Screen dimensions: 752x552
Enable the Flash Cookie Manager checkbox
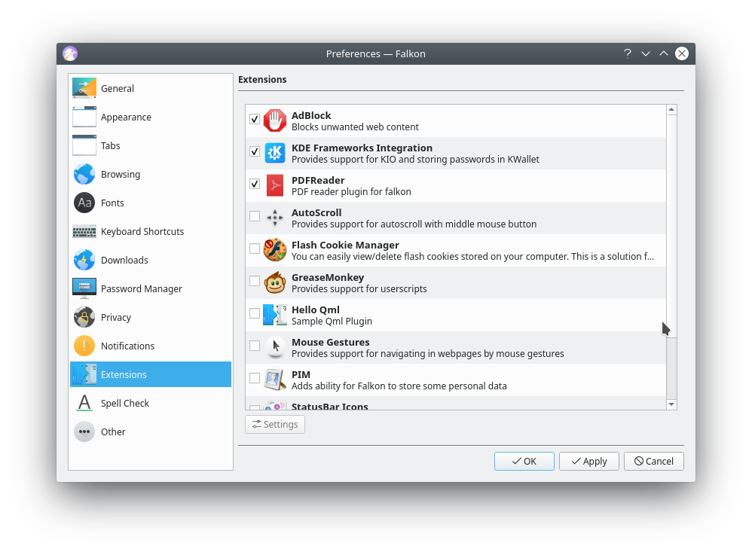point(255,249)
